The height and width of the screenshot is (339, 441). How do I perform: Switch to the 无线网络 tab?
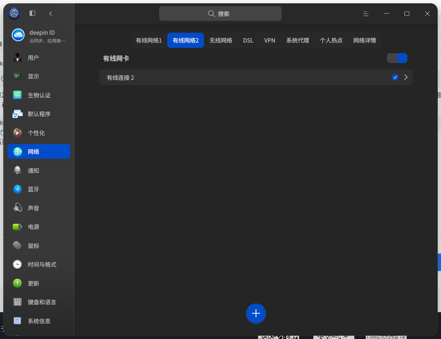pos(221,40)
